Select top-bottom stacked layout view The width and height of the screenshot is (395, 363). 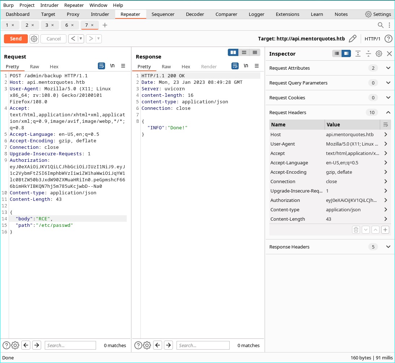[x=244, y=52]
